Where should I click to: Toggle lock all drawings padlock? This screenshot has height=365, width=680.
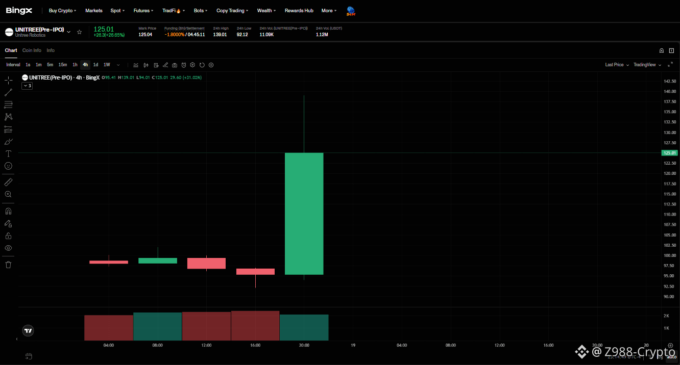tap(8, 236)
